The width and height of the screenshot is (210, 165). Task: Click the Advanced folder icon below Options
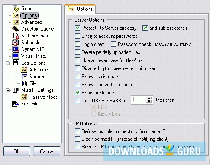(16, 22)
